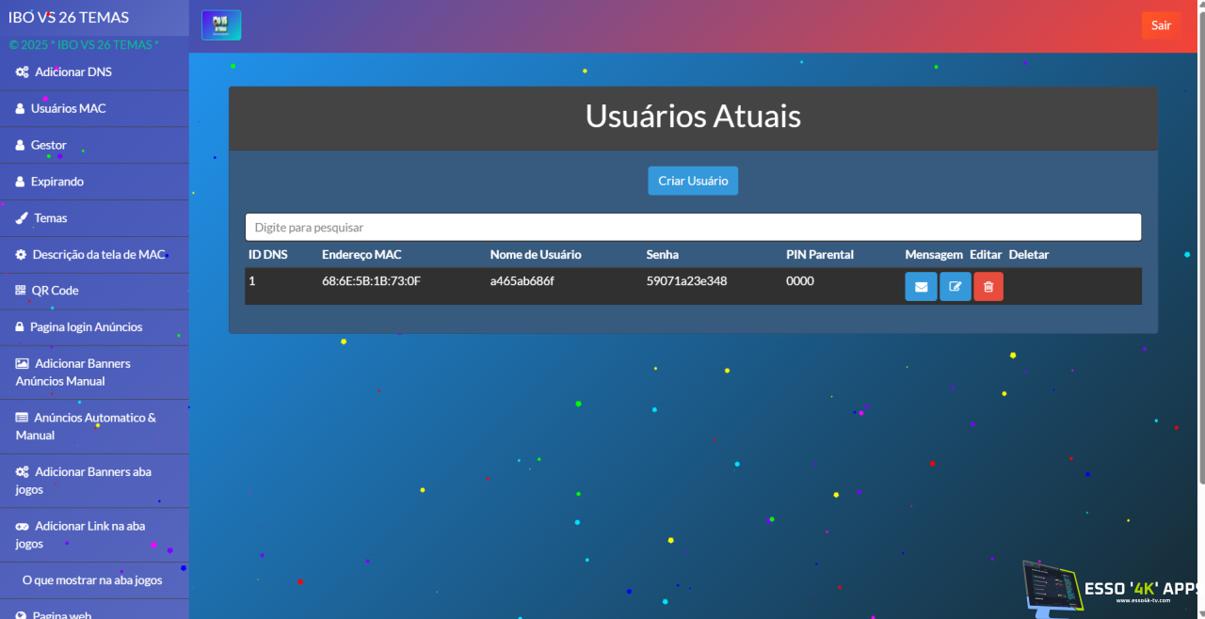
Task: Click the gamepad icon for Adicionar Link
Action: pos(23,527)
